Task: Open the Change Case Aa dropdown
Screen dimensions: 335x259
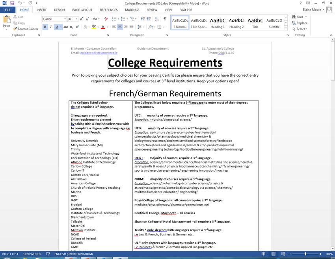Action: point(96,19)
